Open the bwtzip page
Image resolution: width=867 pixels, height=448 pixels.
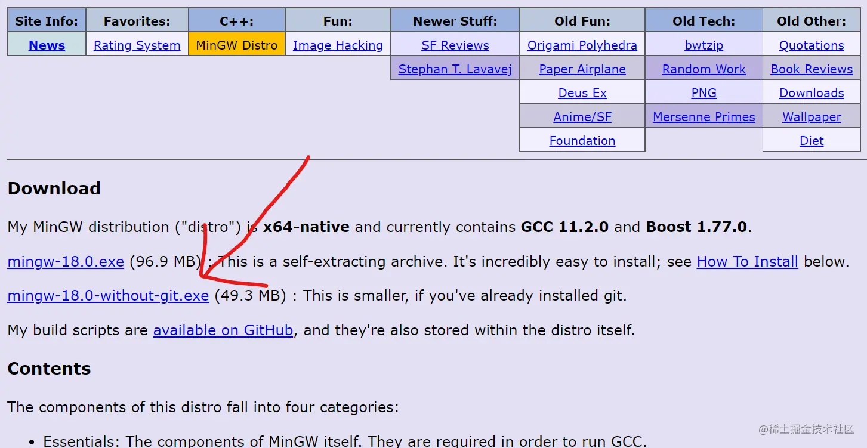[x=704, y=45]
